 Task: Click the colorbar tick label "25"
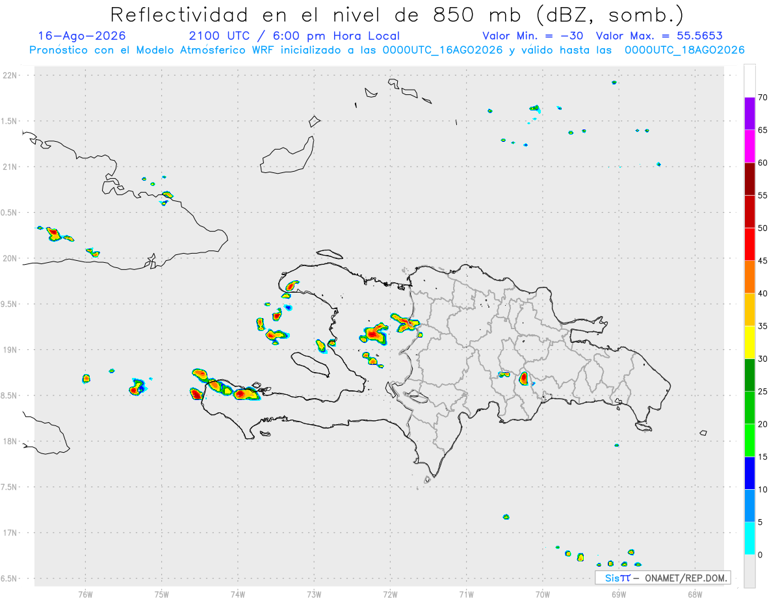762,392
